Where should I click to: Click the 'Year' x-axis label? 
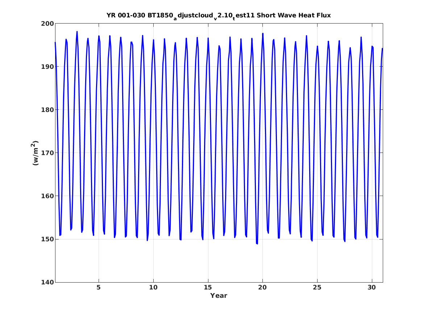tap(219, 296)
